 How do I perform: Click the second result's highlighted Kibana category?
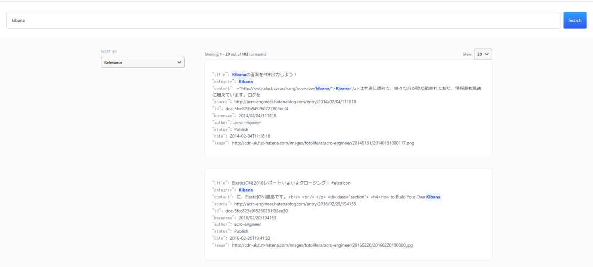pyautogui.click(x=246, y=190)
